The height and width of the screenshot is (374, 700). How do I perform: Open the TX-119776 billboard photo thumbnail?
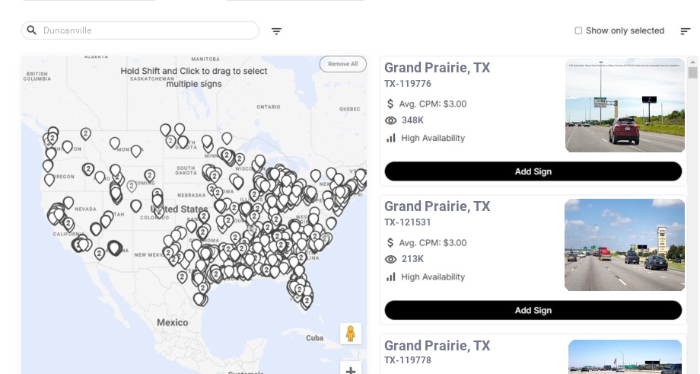pyautogui.click(x=625, y=106)
